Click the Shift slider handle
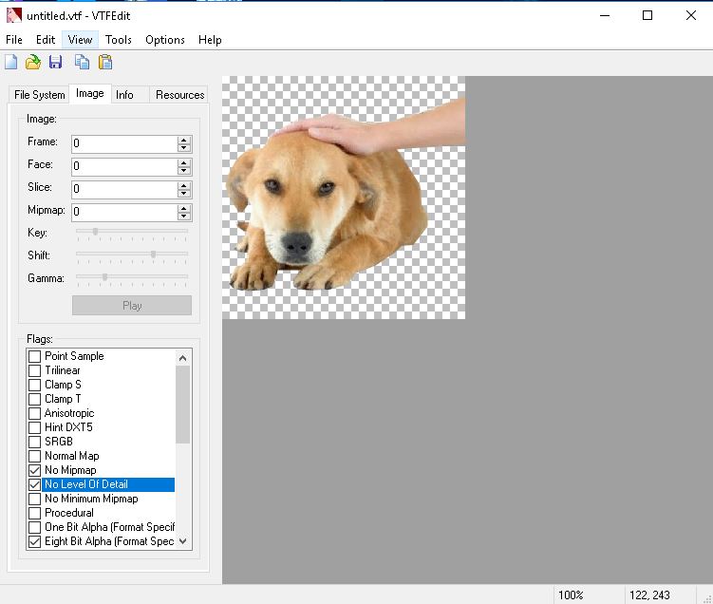The height and width of the screenshot is (604, 713). tap(153, 255)
